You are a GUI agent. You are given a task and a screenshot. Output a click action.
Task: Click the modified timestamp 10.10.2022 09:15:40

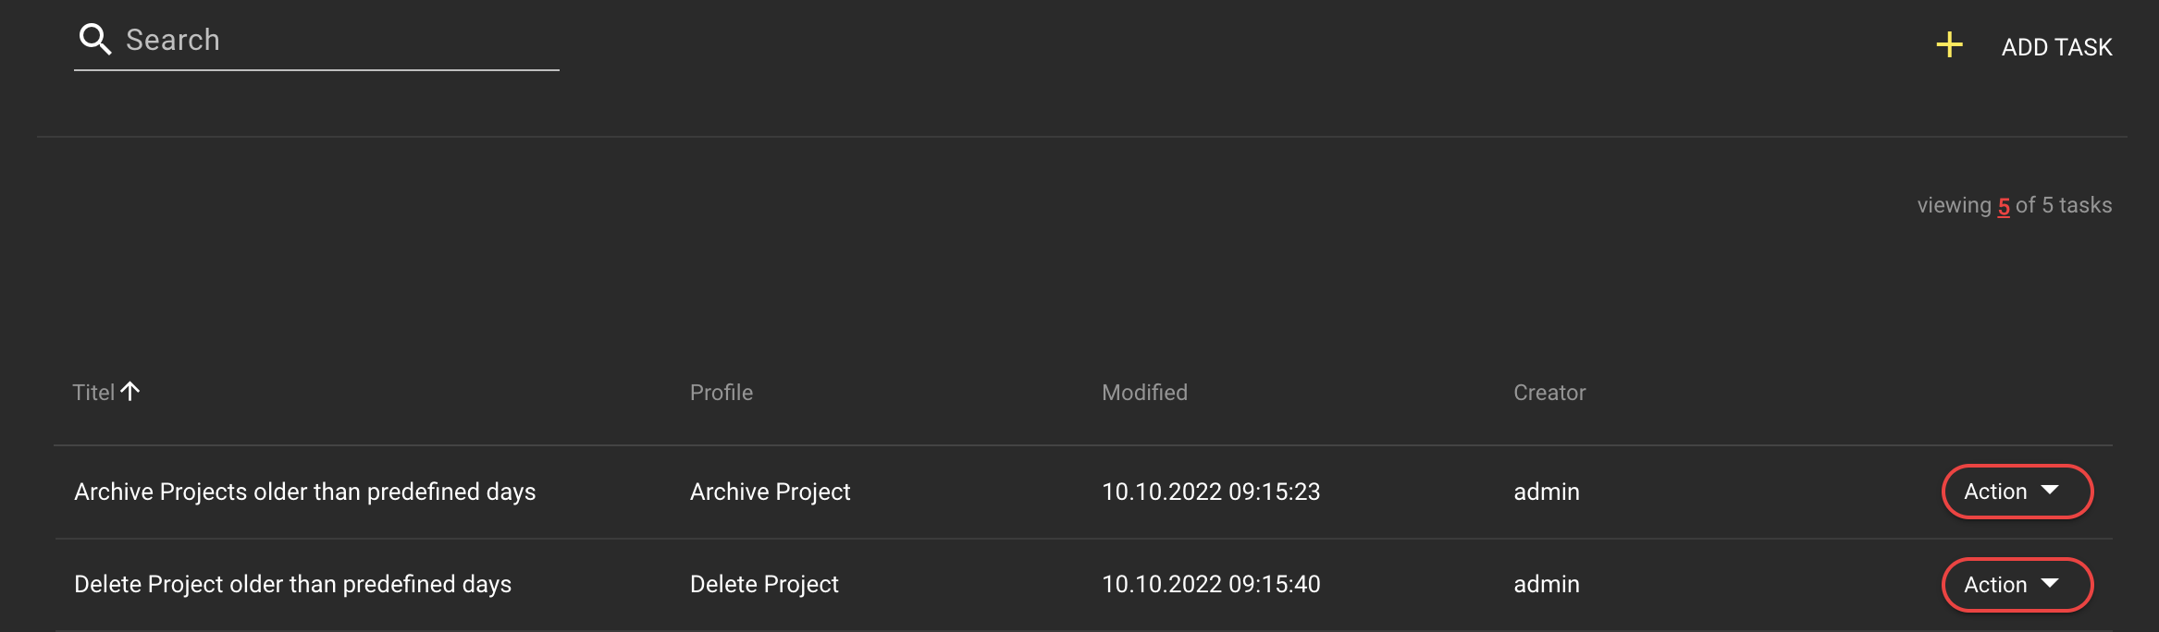coord(1210,584)
